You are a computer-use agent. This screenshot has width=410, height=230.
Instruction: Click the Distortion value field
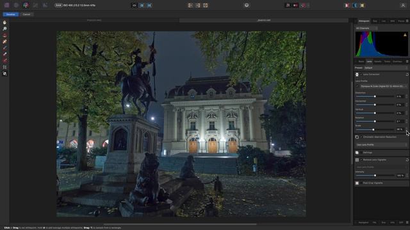(400, 96)
